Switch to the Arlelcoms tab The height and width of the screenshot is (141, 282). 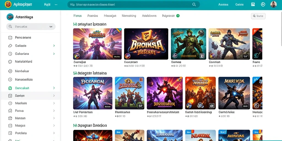pyautogui.click(x=149, y=16)
